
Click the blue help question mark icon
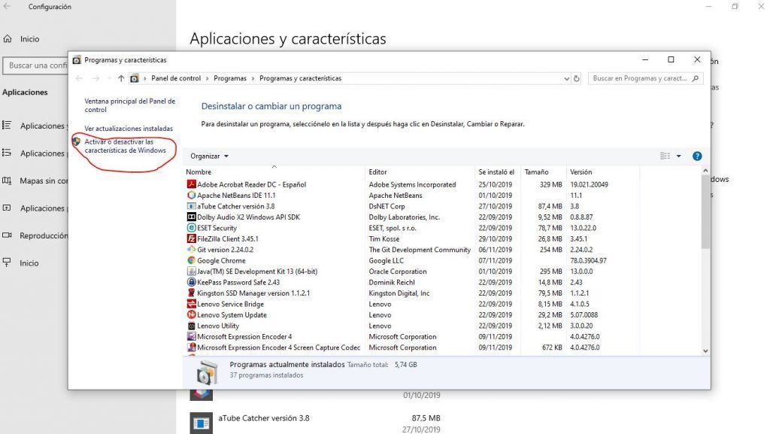[x=697, y=156]
